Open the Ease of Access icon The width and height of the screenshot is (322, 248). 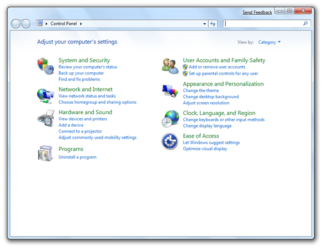170,141
